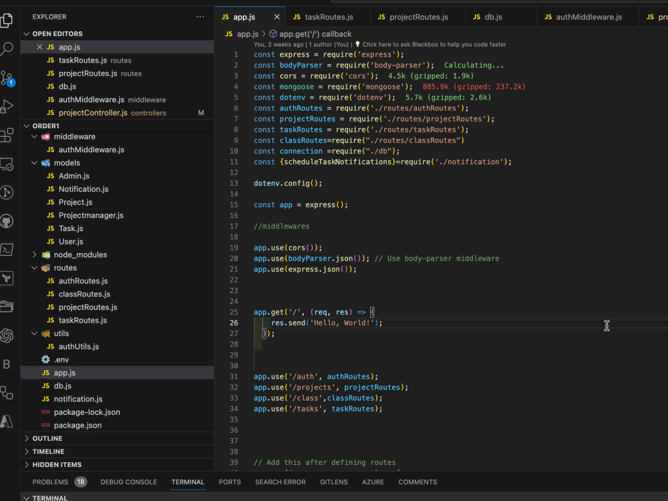Image resolution: width=668 pixels, height=501 pixels.
Task: Click 'You, 2 weeks ago' blame annotation
Action: [x=279, y=44]
